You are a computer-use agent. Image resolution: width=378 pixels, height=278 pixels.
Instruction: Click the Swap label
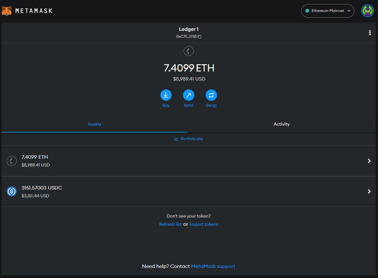[x=211, y=106]
